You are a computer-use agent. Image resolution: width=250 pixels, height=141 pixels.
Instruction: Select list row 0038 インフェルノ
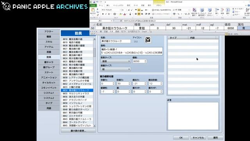coord(77,103)
